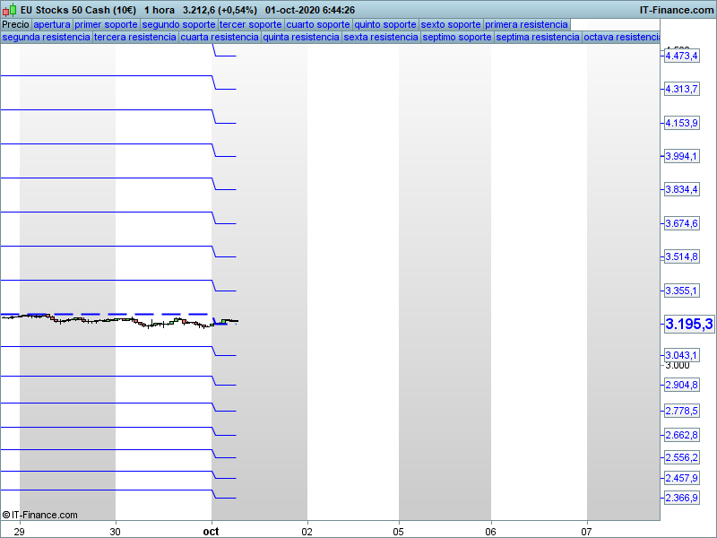Click the oct date marker on time axis
Image resolution: width=717 pixels, height=538 pixels.
click(x=212, y=531)
